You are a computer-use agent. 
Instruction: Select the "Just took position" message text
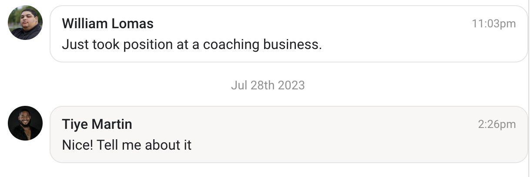coord(191,44)
